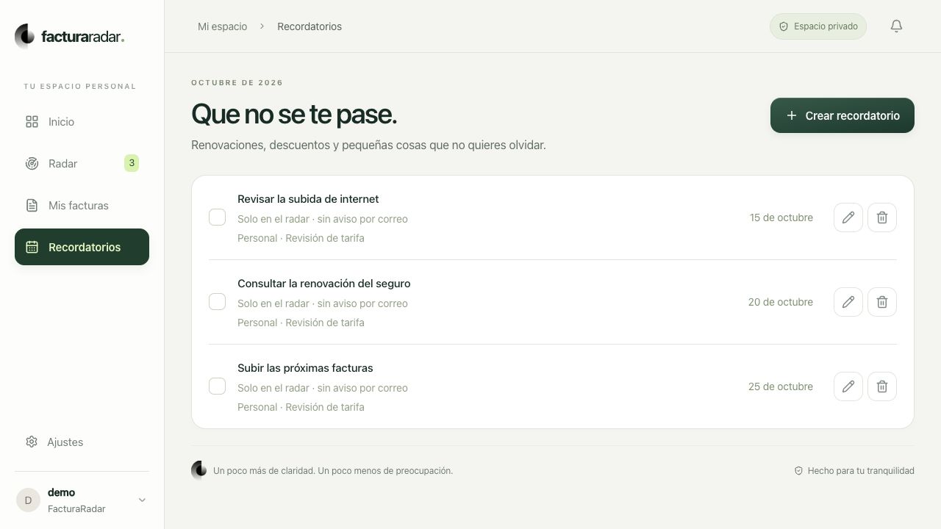The width and height of the screenshot is (941, 529).
Task: Click the title 'Consultar la renovación del seguro'
Action: click(324, 284)
